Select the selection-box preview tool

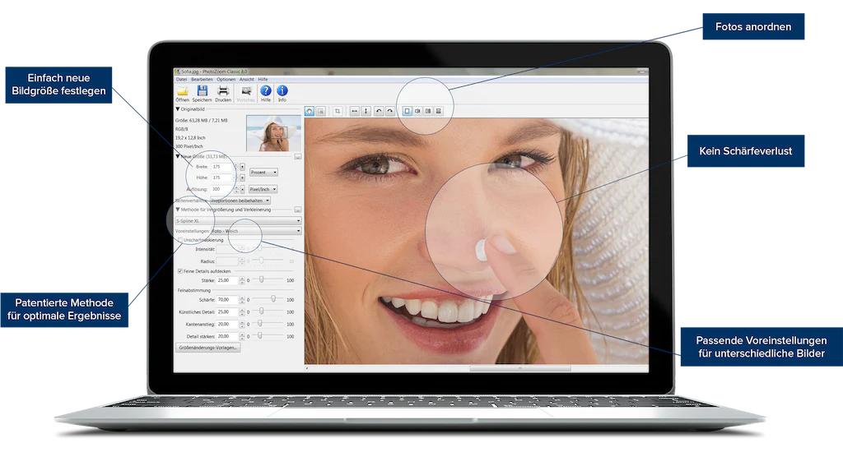(x=320, y=111)
